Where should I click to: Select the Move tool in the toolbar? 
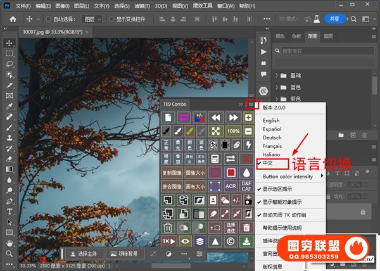coord(9,42)
